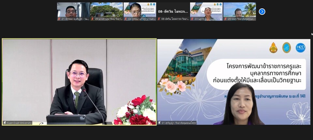Click the participant 31 video panel

[x=234, y=81]
